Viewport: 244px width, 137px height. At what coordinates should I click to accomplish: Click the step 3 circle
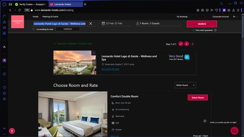[x=192, y=44]
